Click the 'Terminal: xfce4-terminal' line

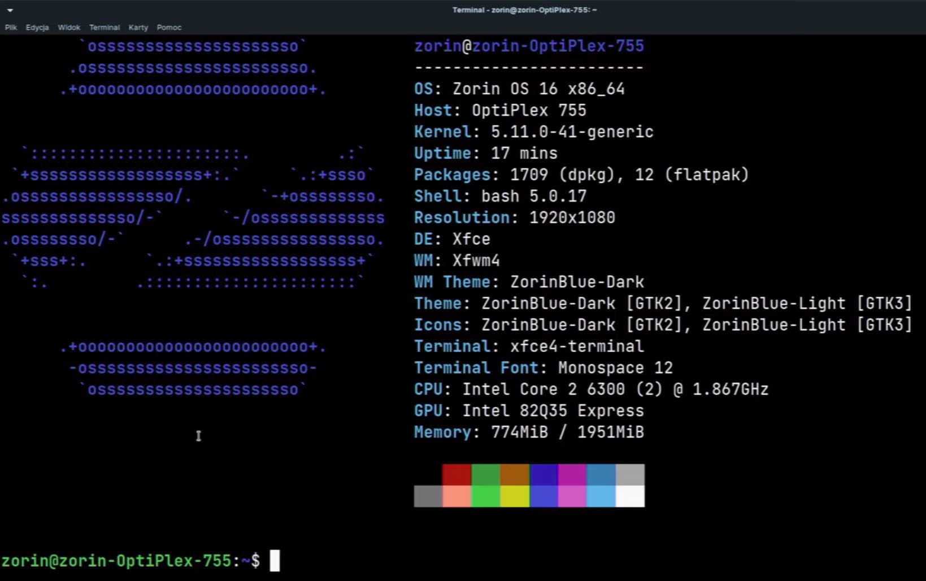tap(529, 347)
